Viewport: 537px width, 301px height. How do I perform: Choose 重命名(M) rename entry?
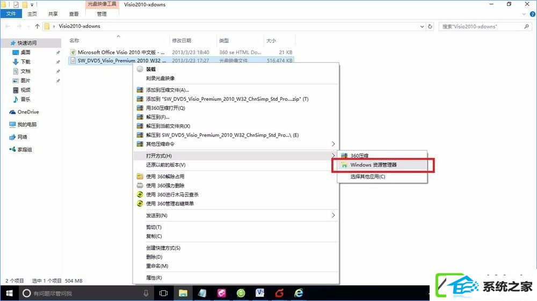click(157, 266)
